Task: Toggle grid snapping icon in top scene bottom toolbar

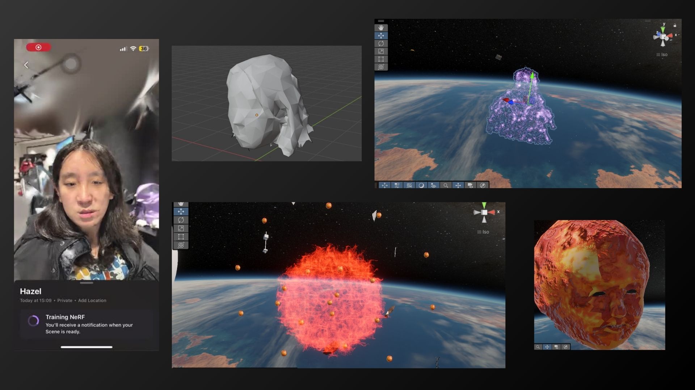Action: [x=409, y=185]
